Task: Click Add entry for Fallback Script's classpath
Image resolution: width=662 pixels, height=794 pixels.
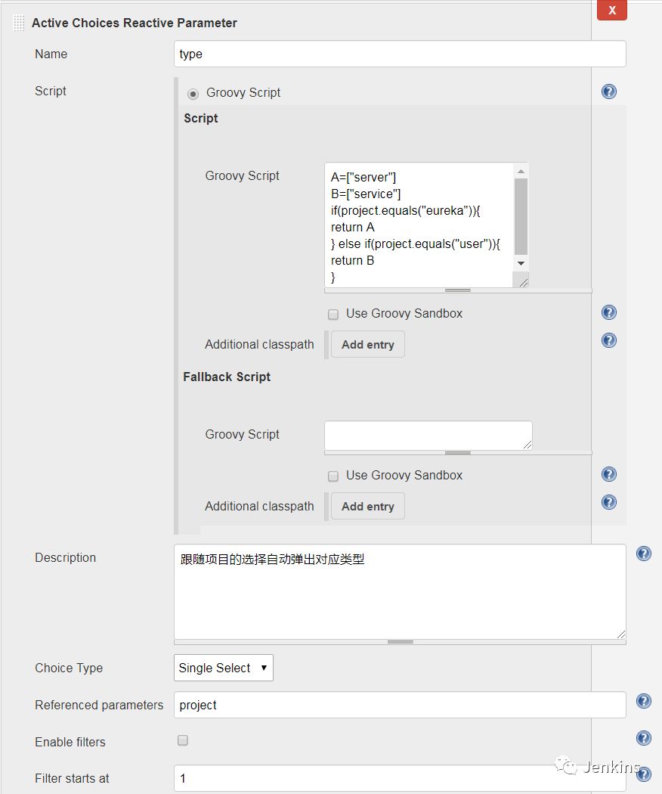Action: coord(367,506)
